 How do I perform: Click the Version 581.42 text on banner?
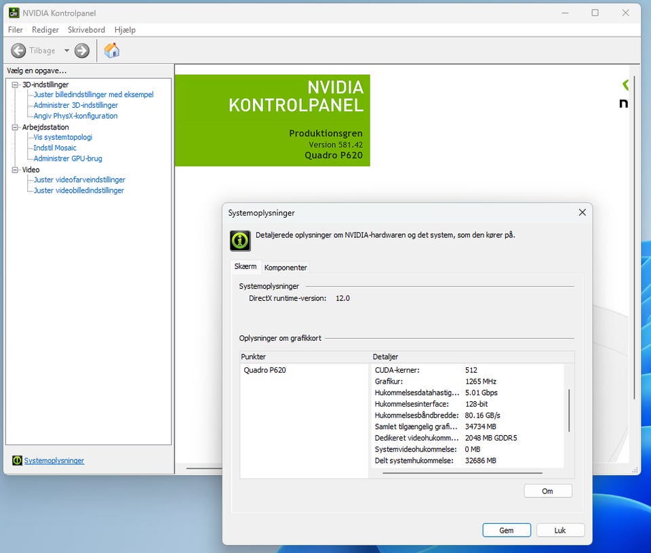pos(336,145)
